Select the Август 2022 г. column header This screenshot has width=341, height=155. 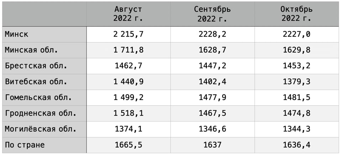click(128, 14)
